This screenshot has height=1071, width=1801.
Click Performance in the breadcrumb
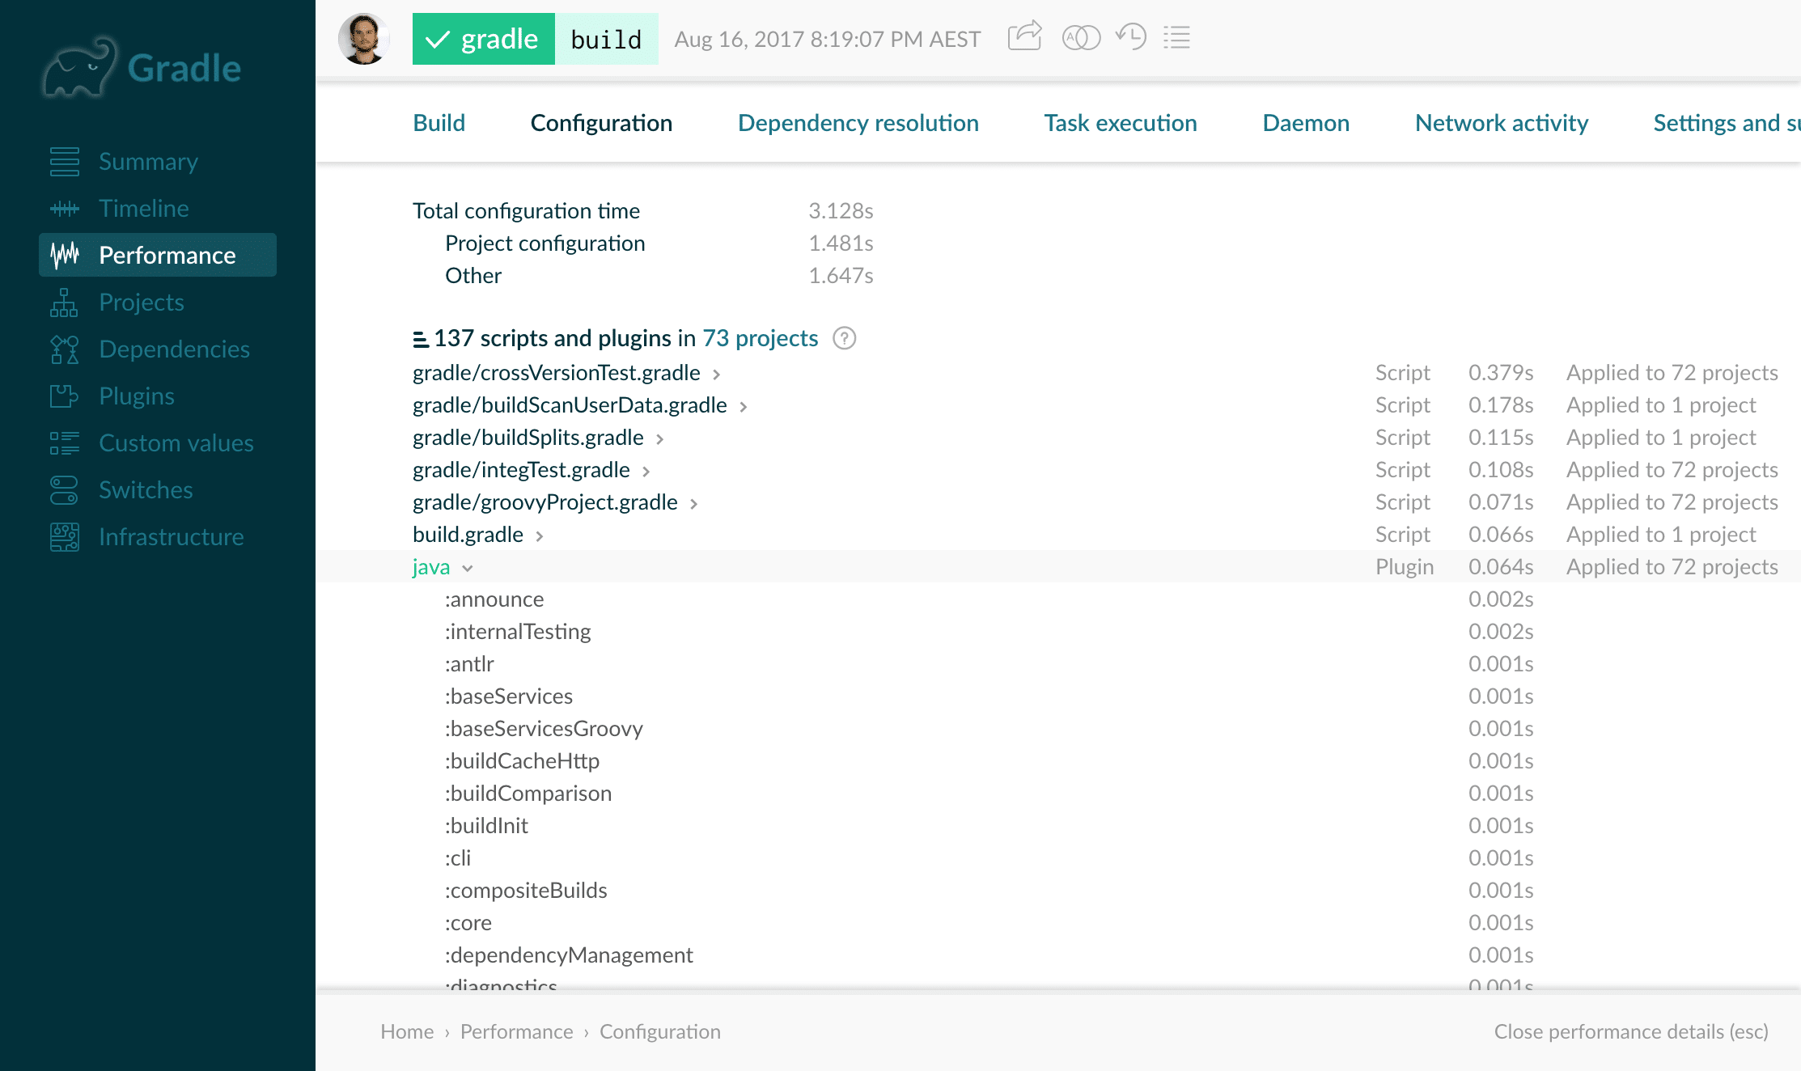(517, 1031)
